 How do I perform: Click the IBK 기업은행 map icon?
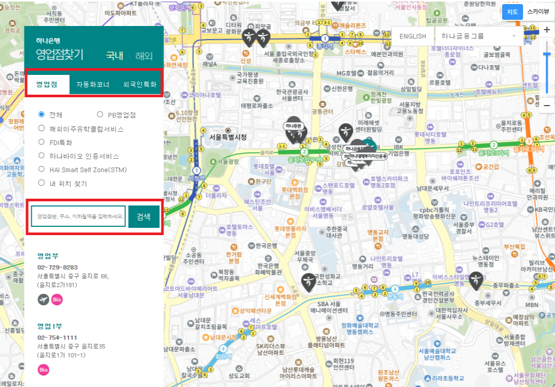click(x=399, y=139)
